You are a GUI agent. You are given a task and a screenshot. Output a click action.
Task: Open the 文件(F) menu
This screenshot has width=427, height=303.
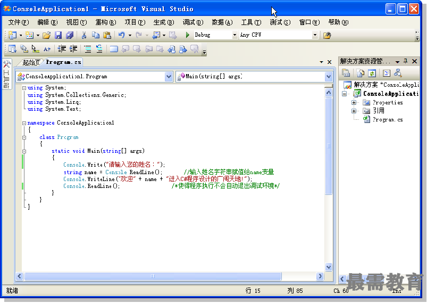[x=19, y=22]
